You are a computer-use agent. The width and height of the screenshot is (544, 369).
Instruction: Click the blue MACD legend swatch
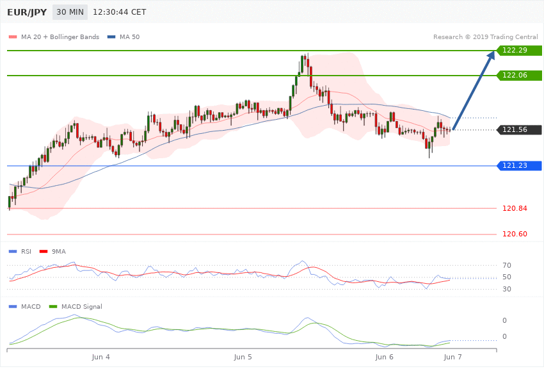pyautogui.click(x=13, y=306)
